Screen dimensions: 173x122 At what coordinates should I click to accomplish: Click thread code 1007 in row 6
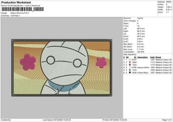pos(153,73)
